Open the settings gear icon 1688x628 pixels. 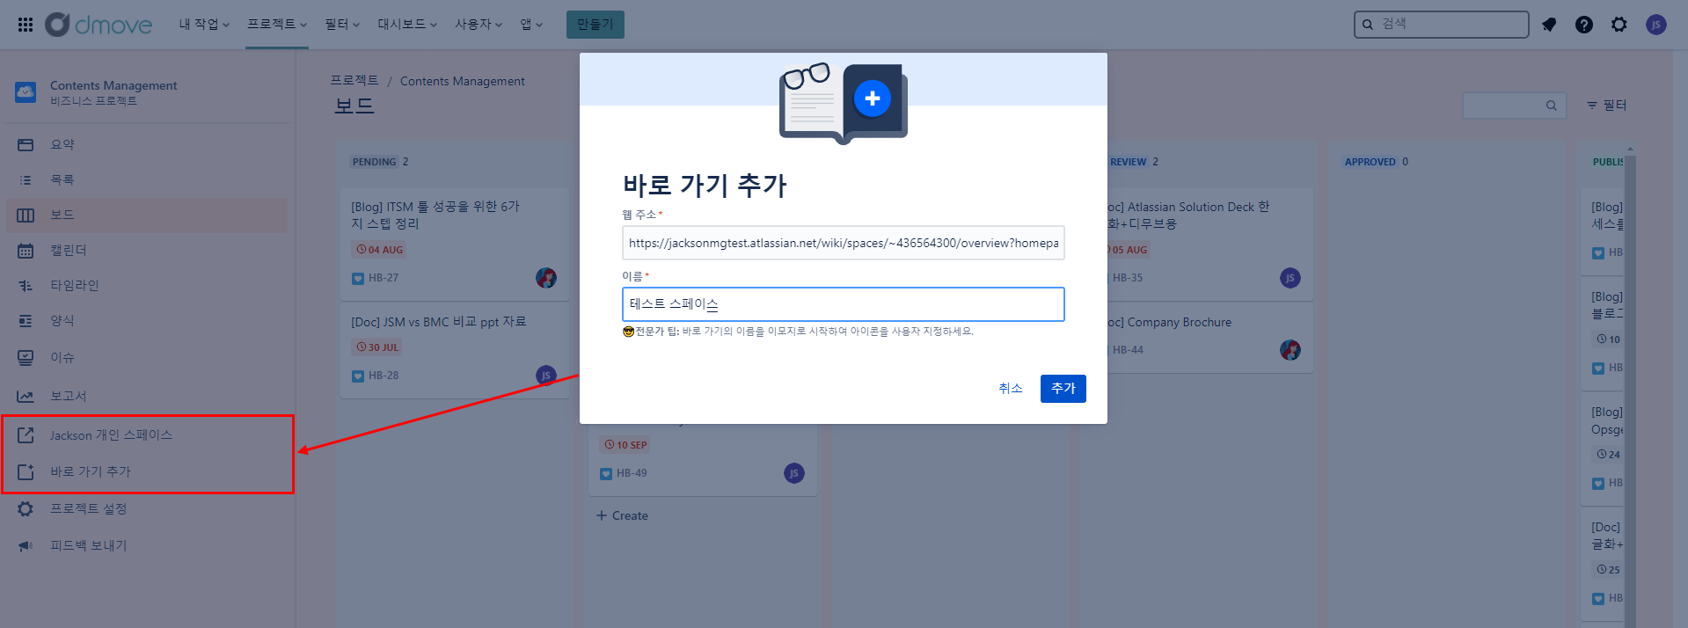pos(1619,25)
